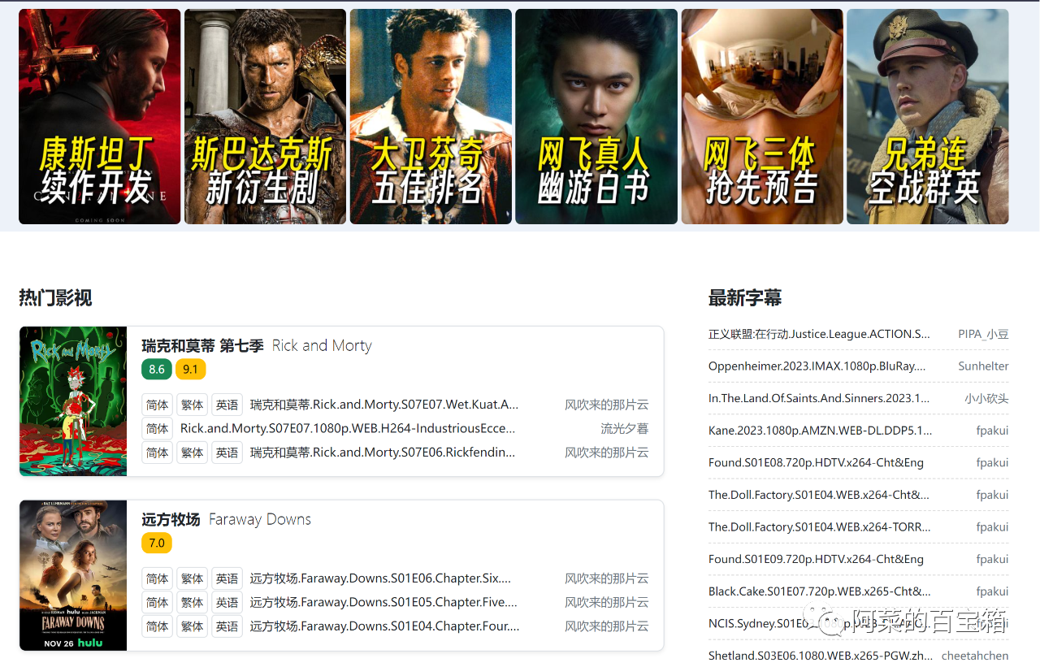
Task: Open uploader 风吹来的那片云 on the Rickfendin row
Action: coord(607,453)
